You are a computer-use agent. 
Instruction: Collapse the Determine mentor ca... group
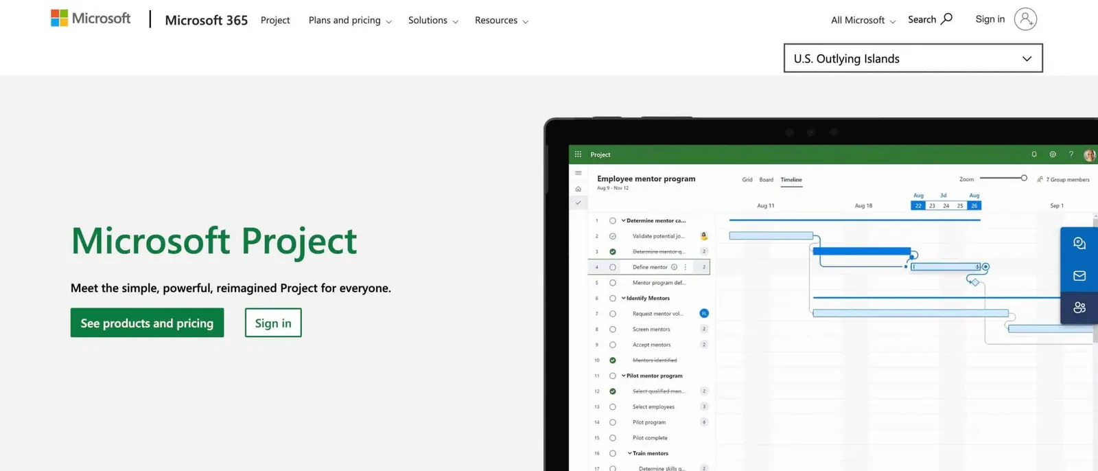pos(624,220)
